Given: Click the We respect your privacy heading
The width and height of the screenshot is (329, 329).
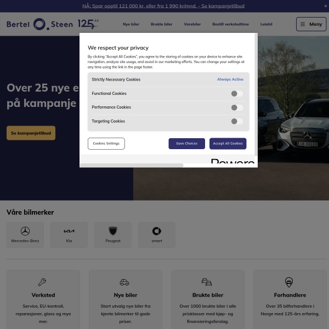Looking at the screenshot, I should click(x=118, y=48).
